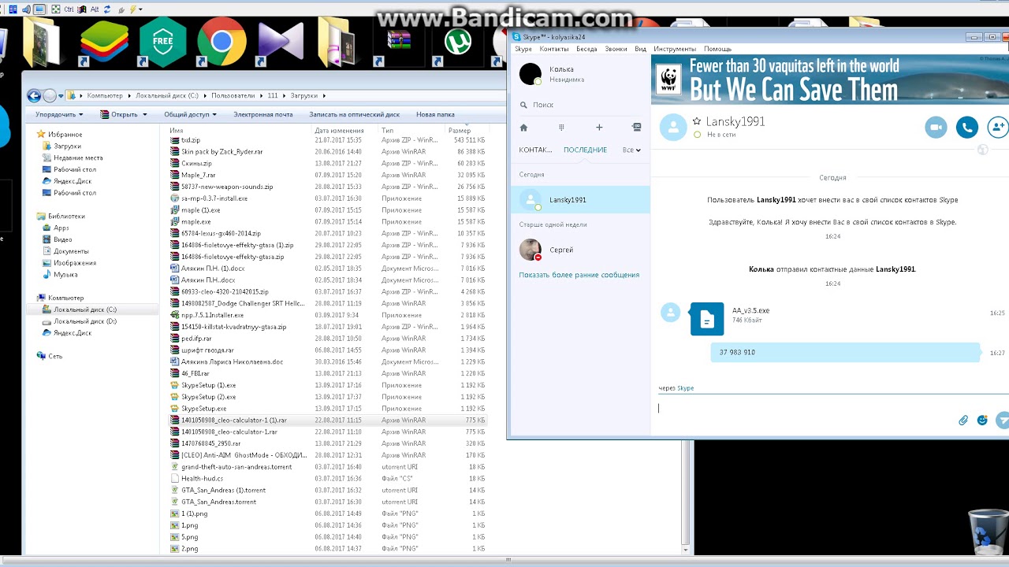This screenshot has height=567, width=1009.
Task: Click the Alt key button in top toolbar
Action: (x=95, y=9)
